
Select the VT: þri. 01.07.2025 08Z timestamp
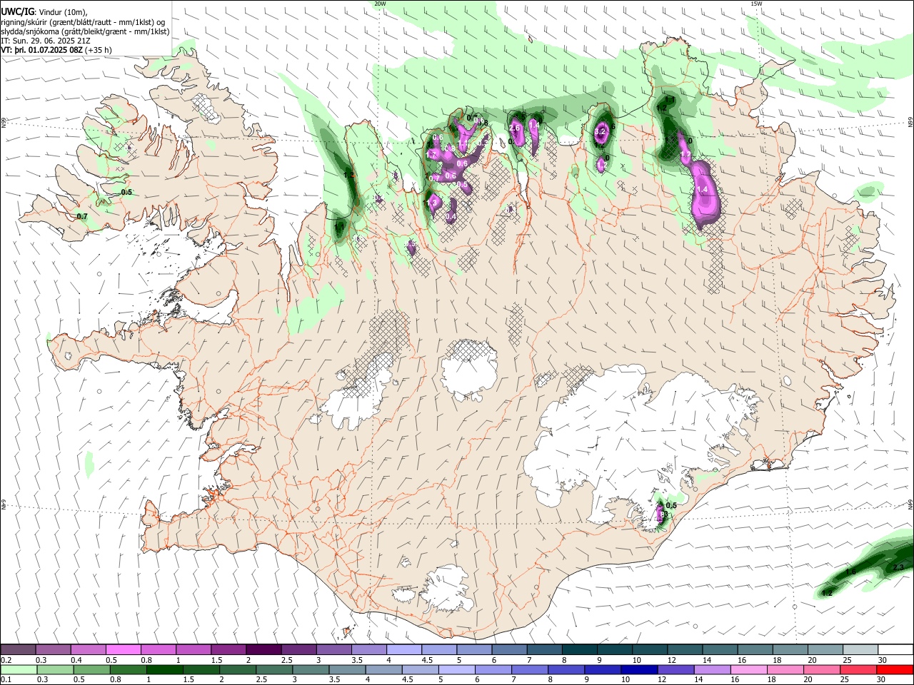pyautogui.click(x=41, y=50)
